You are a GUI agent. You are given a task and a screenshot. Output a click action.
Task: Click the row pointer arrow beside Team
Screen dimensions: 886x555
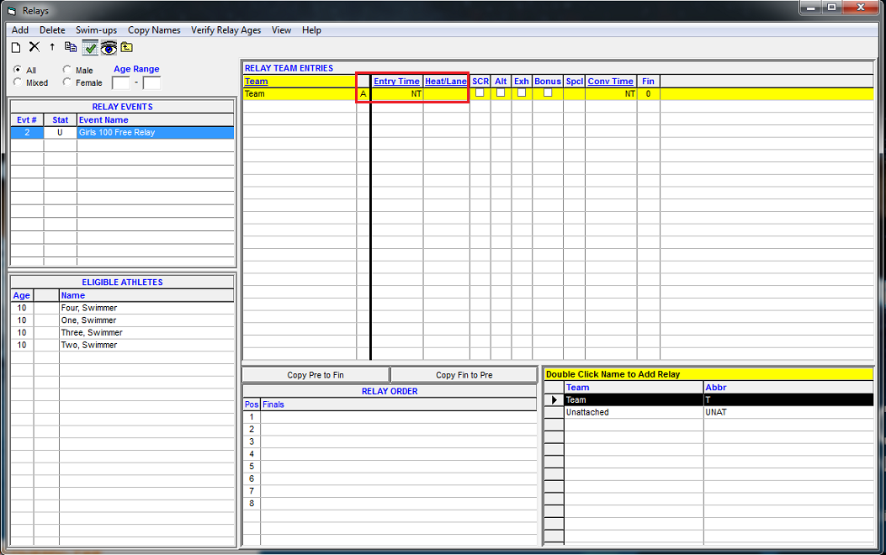(554, 400)
